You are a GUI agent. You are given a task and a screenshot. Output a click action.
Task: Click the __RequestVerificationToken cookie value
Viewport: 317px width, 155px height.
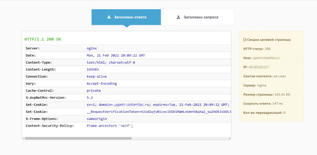158,112
